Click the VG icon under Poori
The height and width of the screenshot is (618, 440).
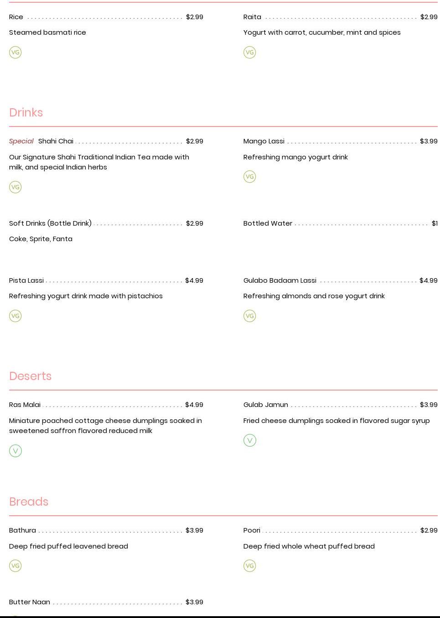point(250,566)
